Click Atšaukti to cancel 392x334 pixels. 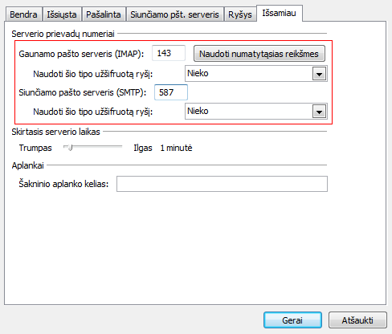tap(357, 320)
